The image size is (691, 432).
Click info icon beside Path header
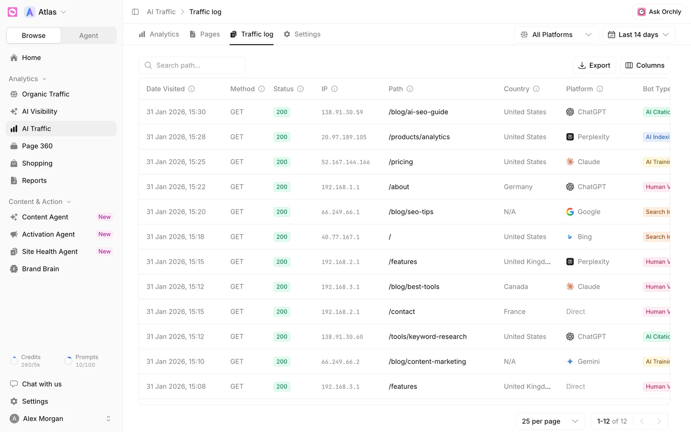click(410, 89)
